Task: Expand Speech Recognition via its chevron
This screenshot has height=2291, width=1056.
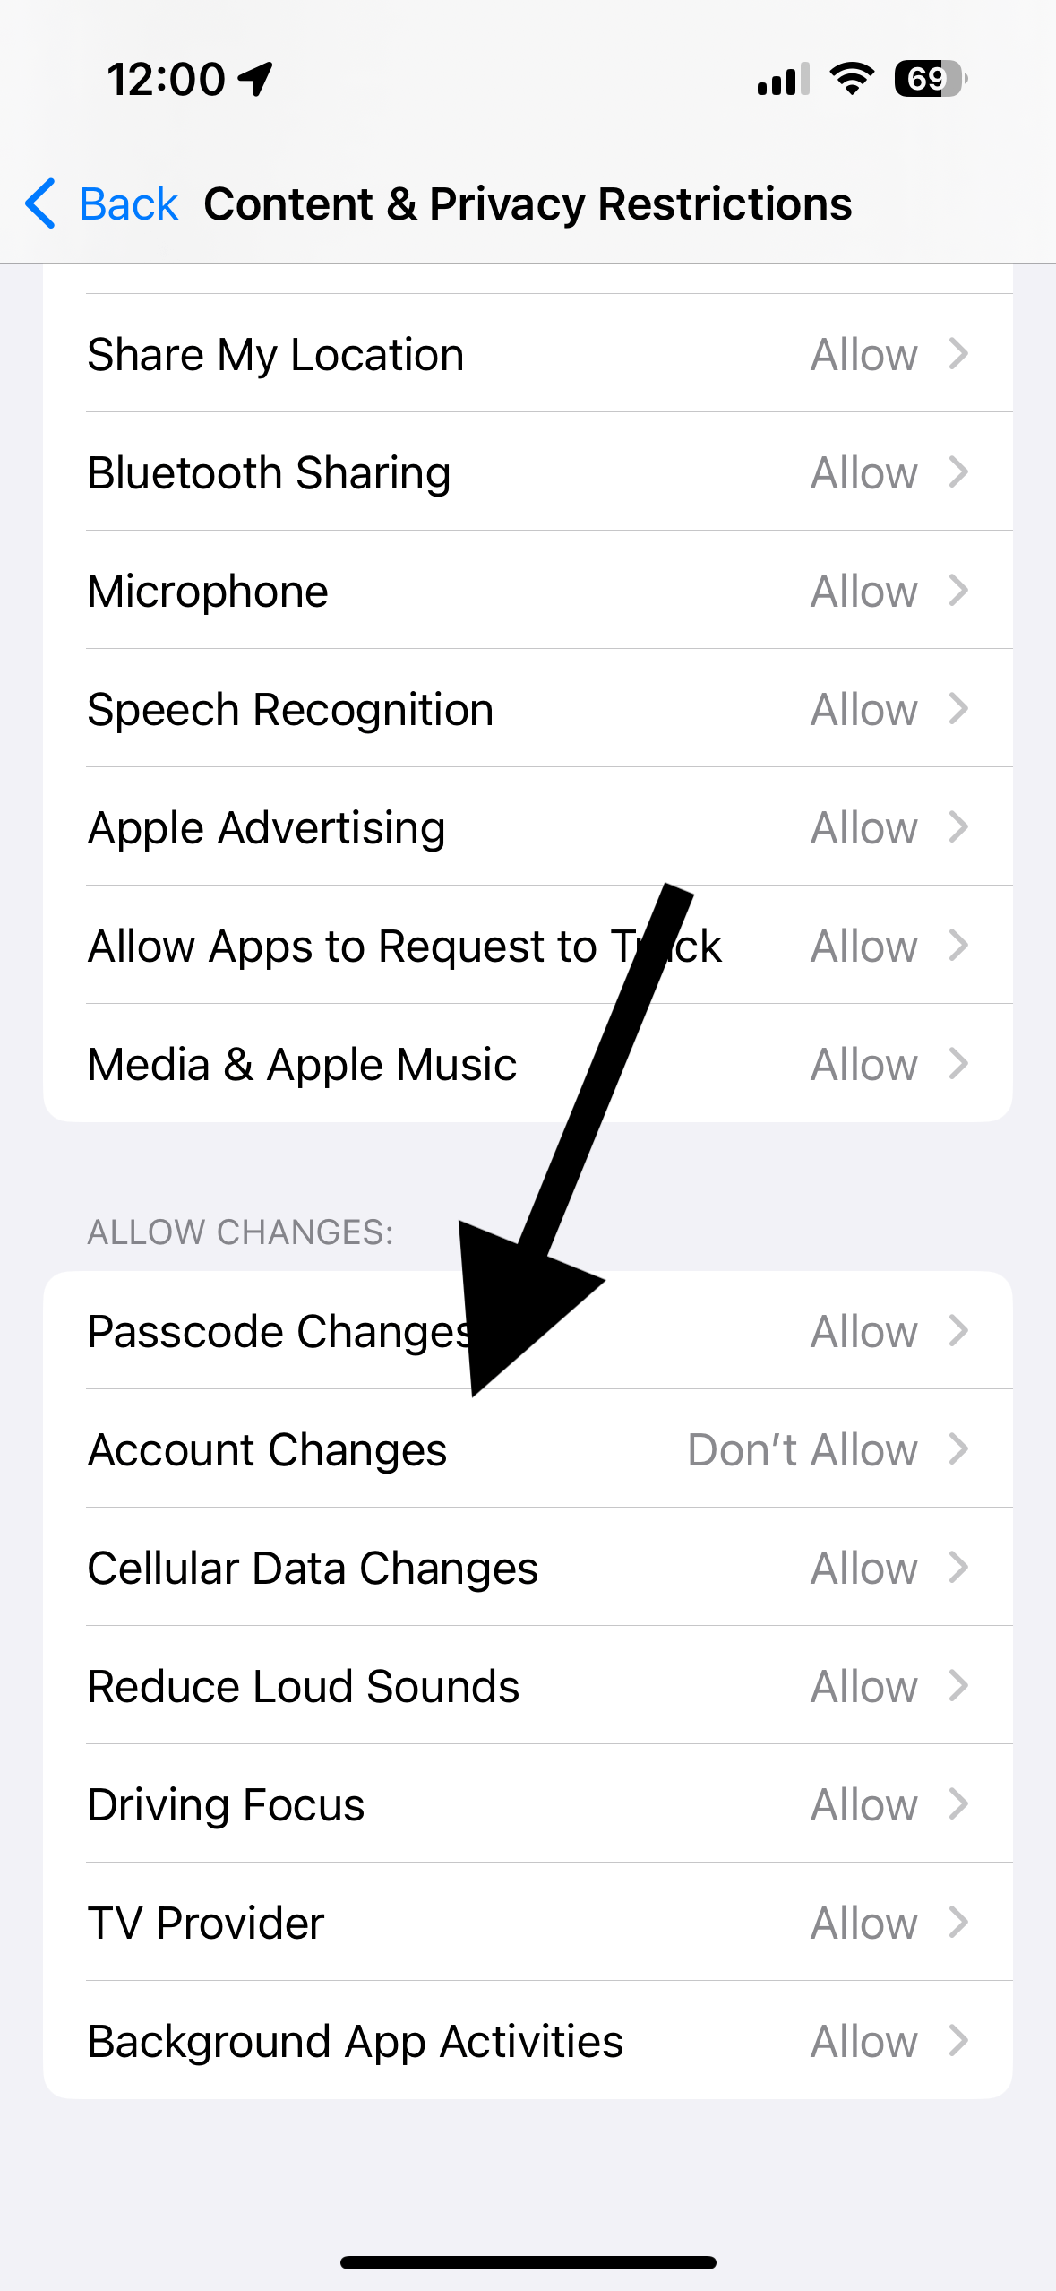Action: [958, 708]
